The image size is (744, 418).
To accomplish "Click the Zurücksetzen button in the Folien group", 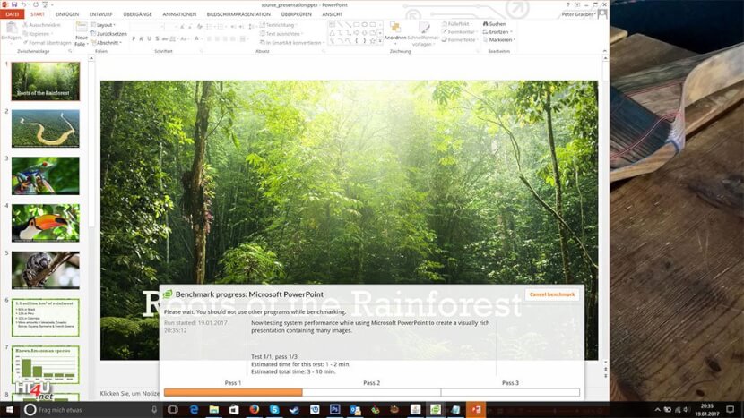I will click(111, 33).
